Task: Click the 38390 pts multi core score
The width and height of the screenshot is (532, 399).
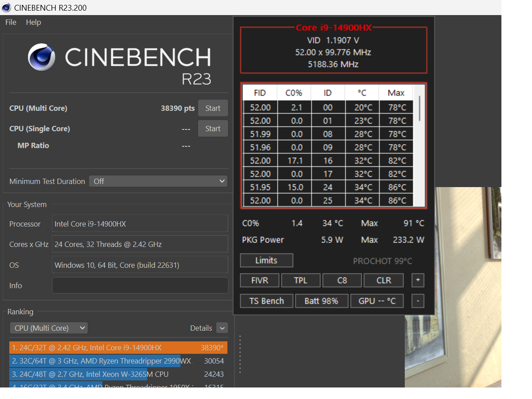Action: tap(177, 108)
